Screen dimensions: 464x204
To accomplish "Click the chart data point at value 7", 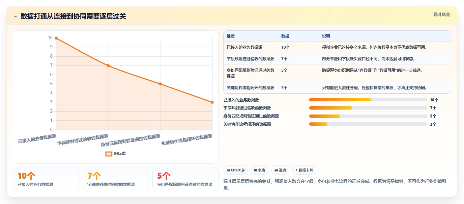I will tap(108, 65).
